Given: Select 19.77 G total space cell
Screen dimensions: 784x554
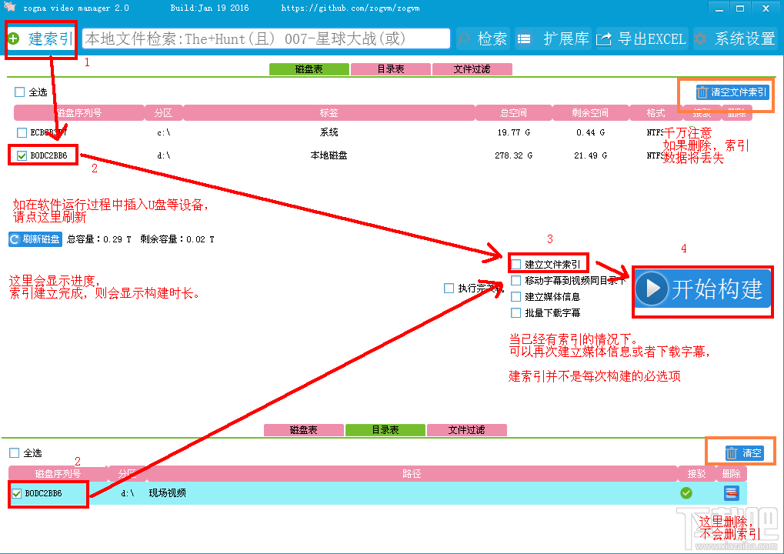Looking at the screenshot, I should (513, 132).
